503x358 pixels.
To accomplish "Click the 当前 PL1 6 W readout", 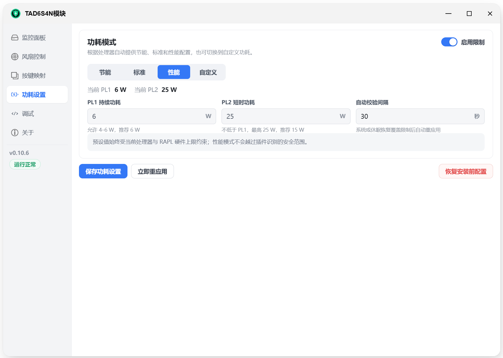I will pos(107,90).
